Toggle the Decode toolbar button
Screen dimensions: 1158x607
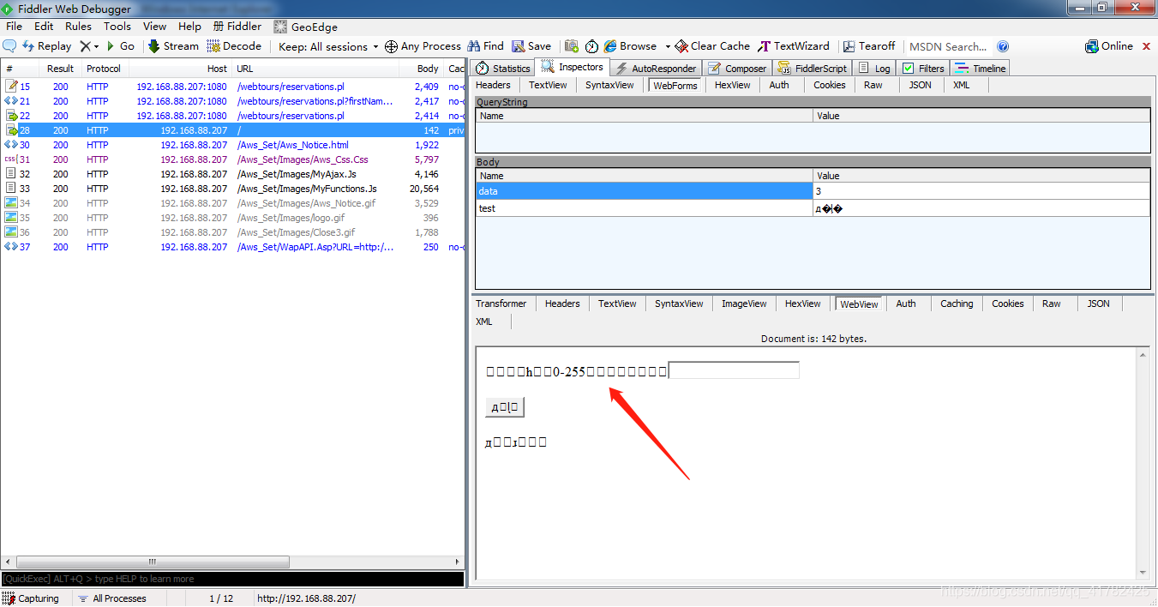[x=234, y=46]
